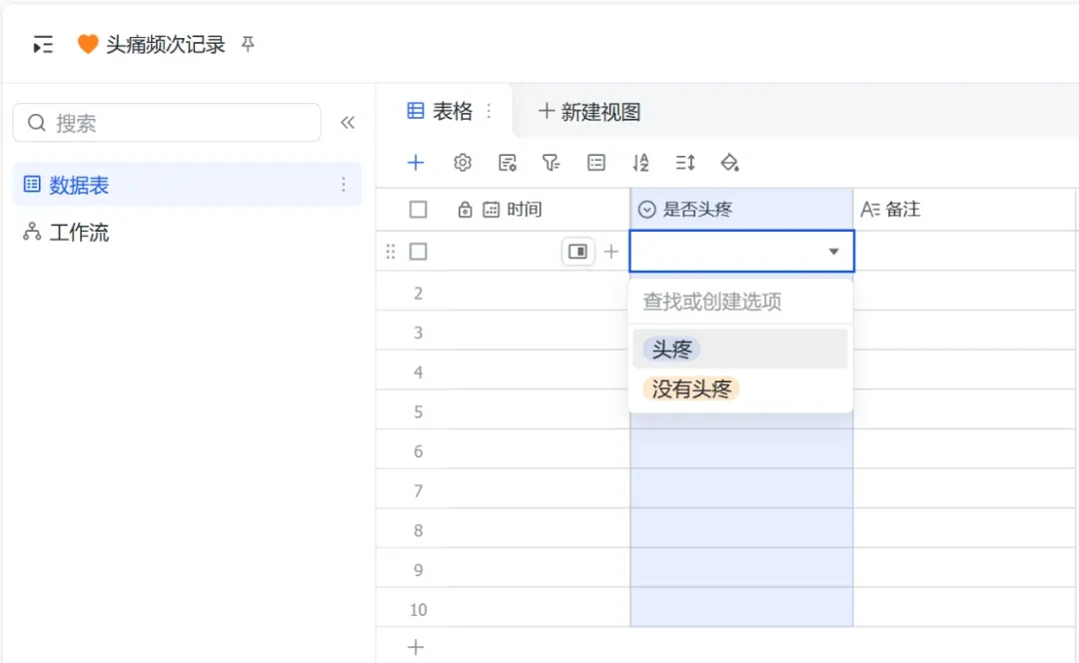The height and width of the screenshot is (663, 1079).
Task: Add a new record with the toolbar plus
Action: point(416,163)
